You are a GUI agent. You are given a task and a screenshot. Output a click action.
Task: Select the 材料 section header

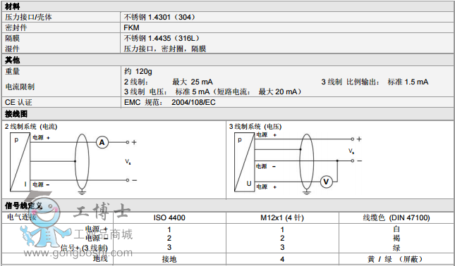pyautogui.click(x=13, y=6)
